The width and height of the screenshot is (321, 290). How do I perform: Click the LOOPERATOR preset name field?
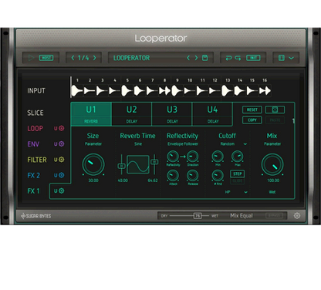132,58
